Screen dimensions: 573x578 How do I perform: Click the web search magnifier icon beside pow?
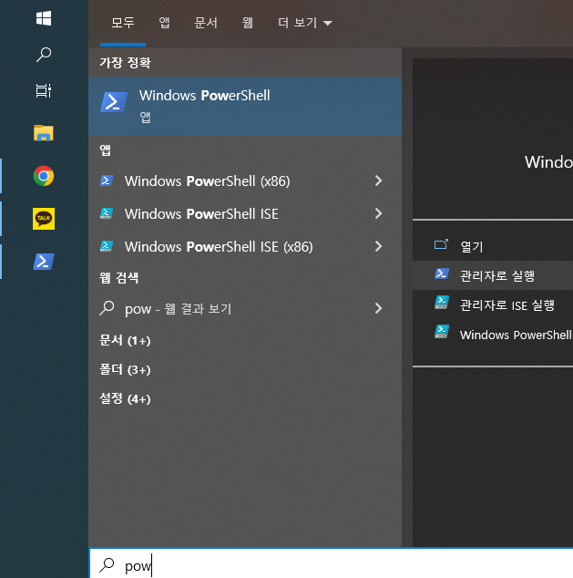click(107, 308)
